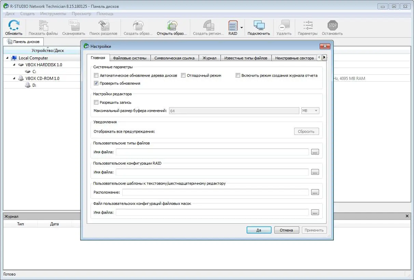Close the Журнал panel with its X
The height and width of the screenshot is (280, 414).
tap(407, 216)
